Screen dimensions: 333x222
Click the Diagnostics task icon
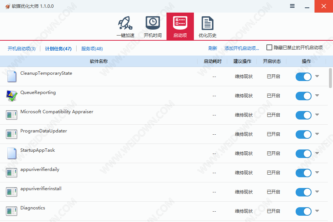coord(12,211)
